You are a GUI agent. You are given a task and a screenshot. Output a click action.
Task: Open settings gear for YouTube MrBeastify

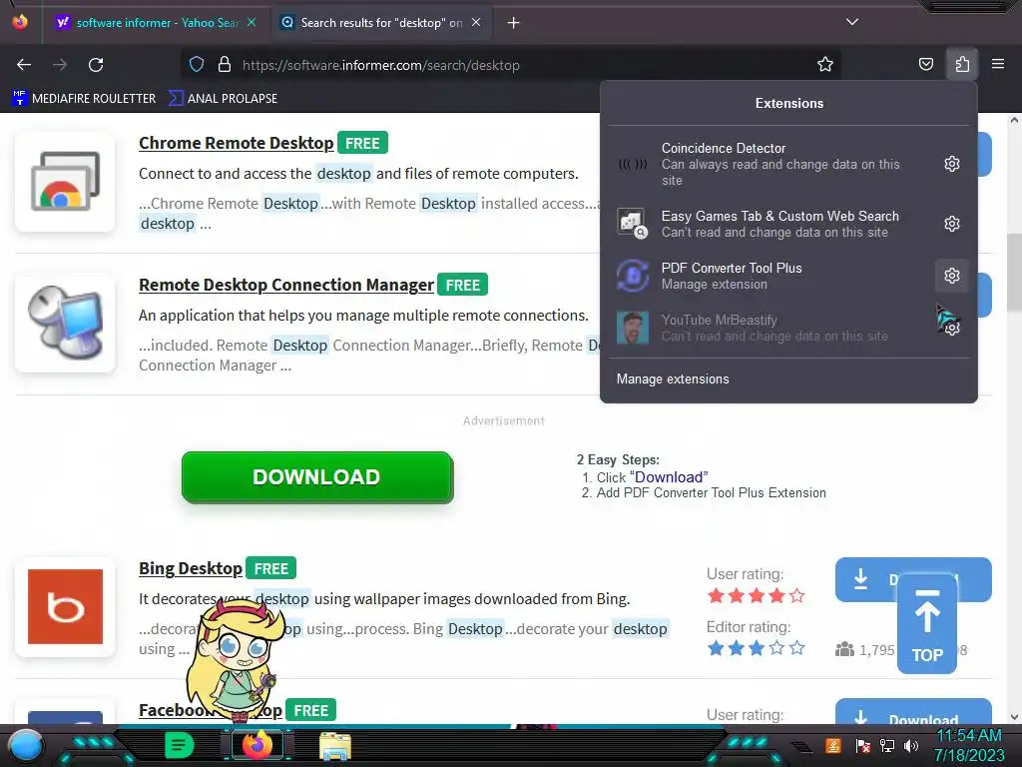pos(951,328)
